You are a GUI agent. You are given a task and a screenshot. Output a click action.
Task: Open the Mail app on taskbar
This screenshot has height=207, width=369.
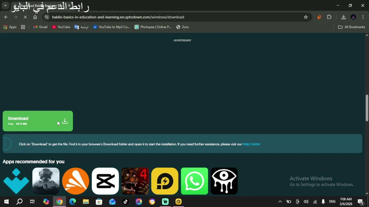[112, 202]
